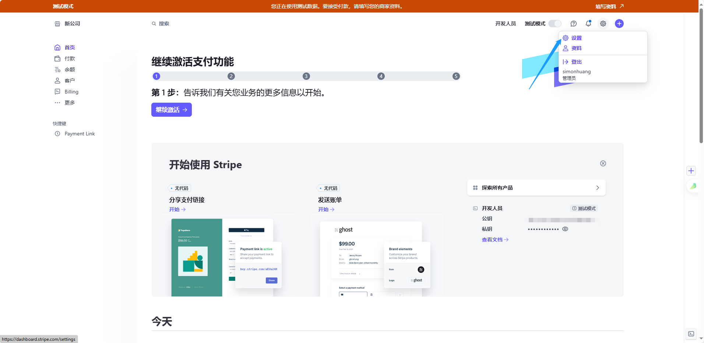Click the grid icon beside 探索所有产品
The height and width of the screenshot is (343, 704).
pyautogui.click(x=475, y=188)
